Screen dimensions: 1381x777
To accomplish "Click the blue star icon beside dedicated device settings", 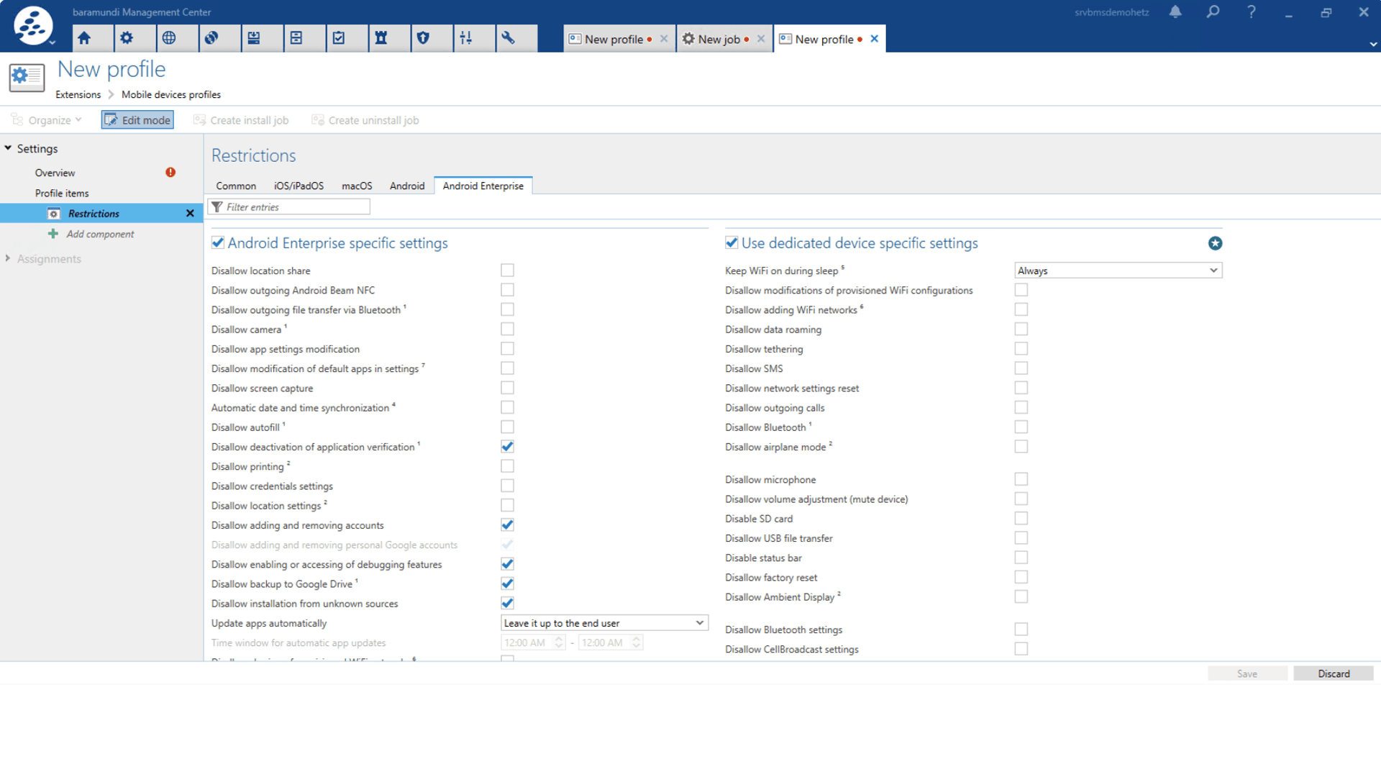I will click(1215, 243).
